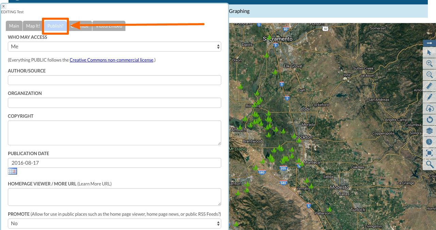Open the Who May Access dropdown
Screen dimensions: 436x230
114,47
